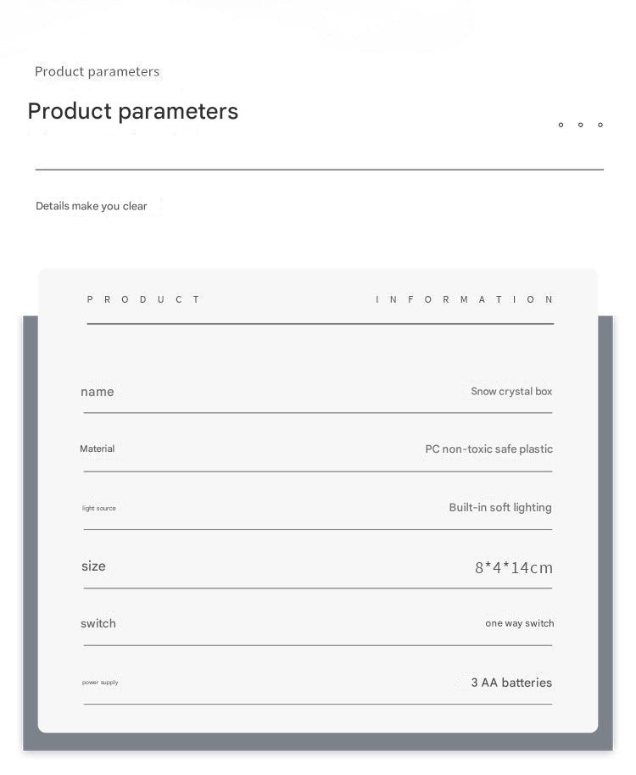This screenshot has width=636, height=775.
Task: Select the 'Material' row label
Action: click(97, 449)
